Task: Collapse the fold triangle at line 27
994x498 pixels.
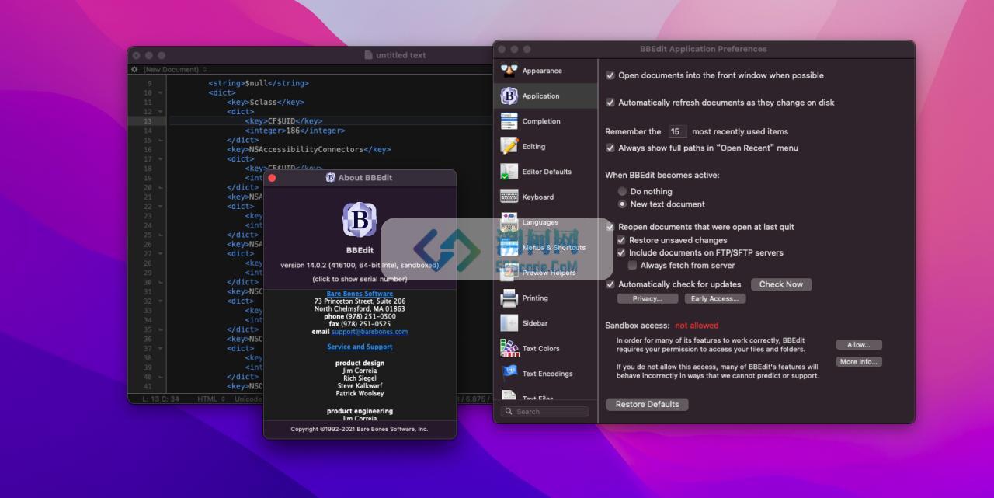Action: [x=160, y=254]
